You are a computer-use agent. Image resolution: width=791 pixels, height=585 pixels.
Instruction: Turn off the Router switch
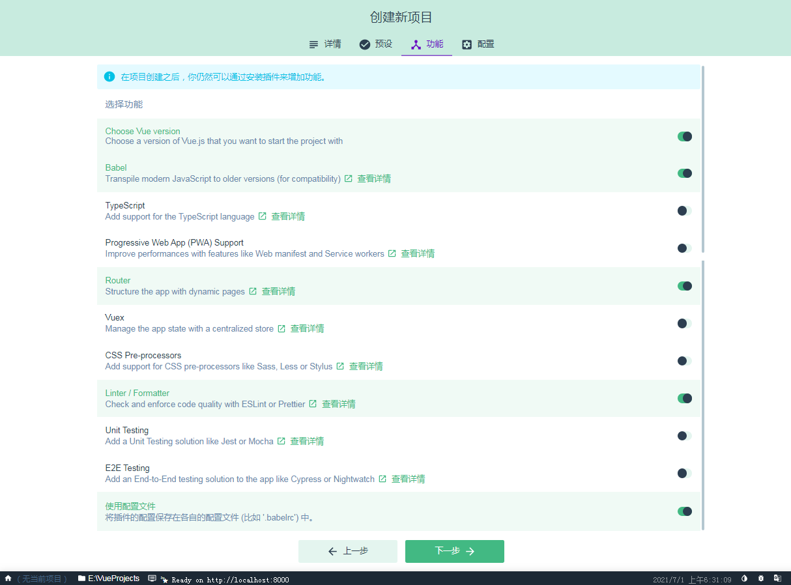pos(685,286)
